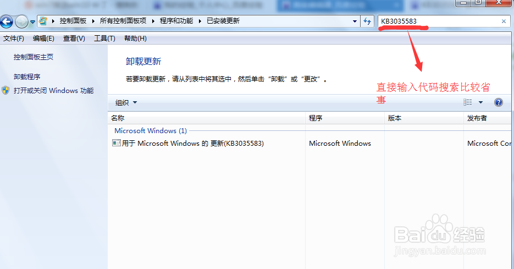Click the Forward navigation arrow button
Screen dimensions: 514x269
pyautogui.click(x=21, y=21)
